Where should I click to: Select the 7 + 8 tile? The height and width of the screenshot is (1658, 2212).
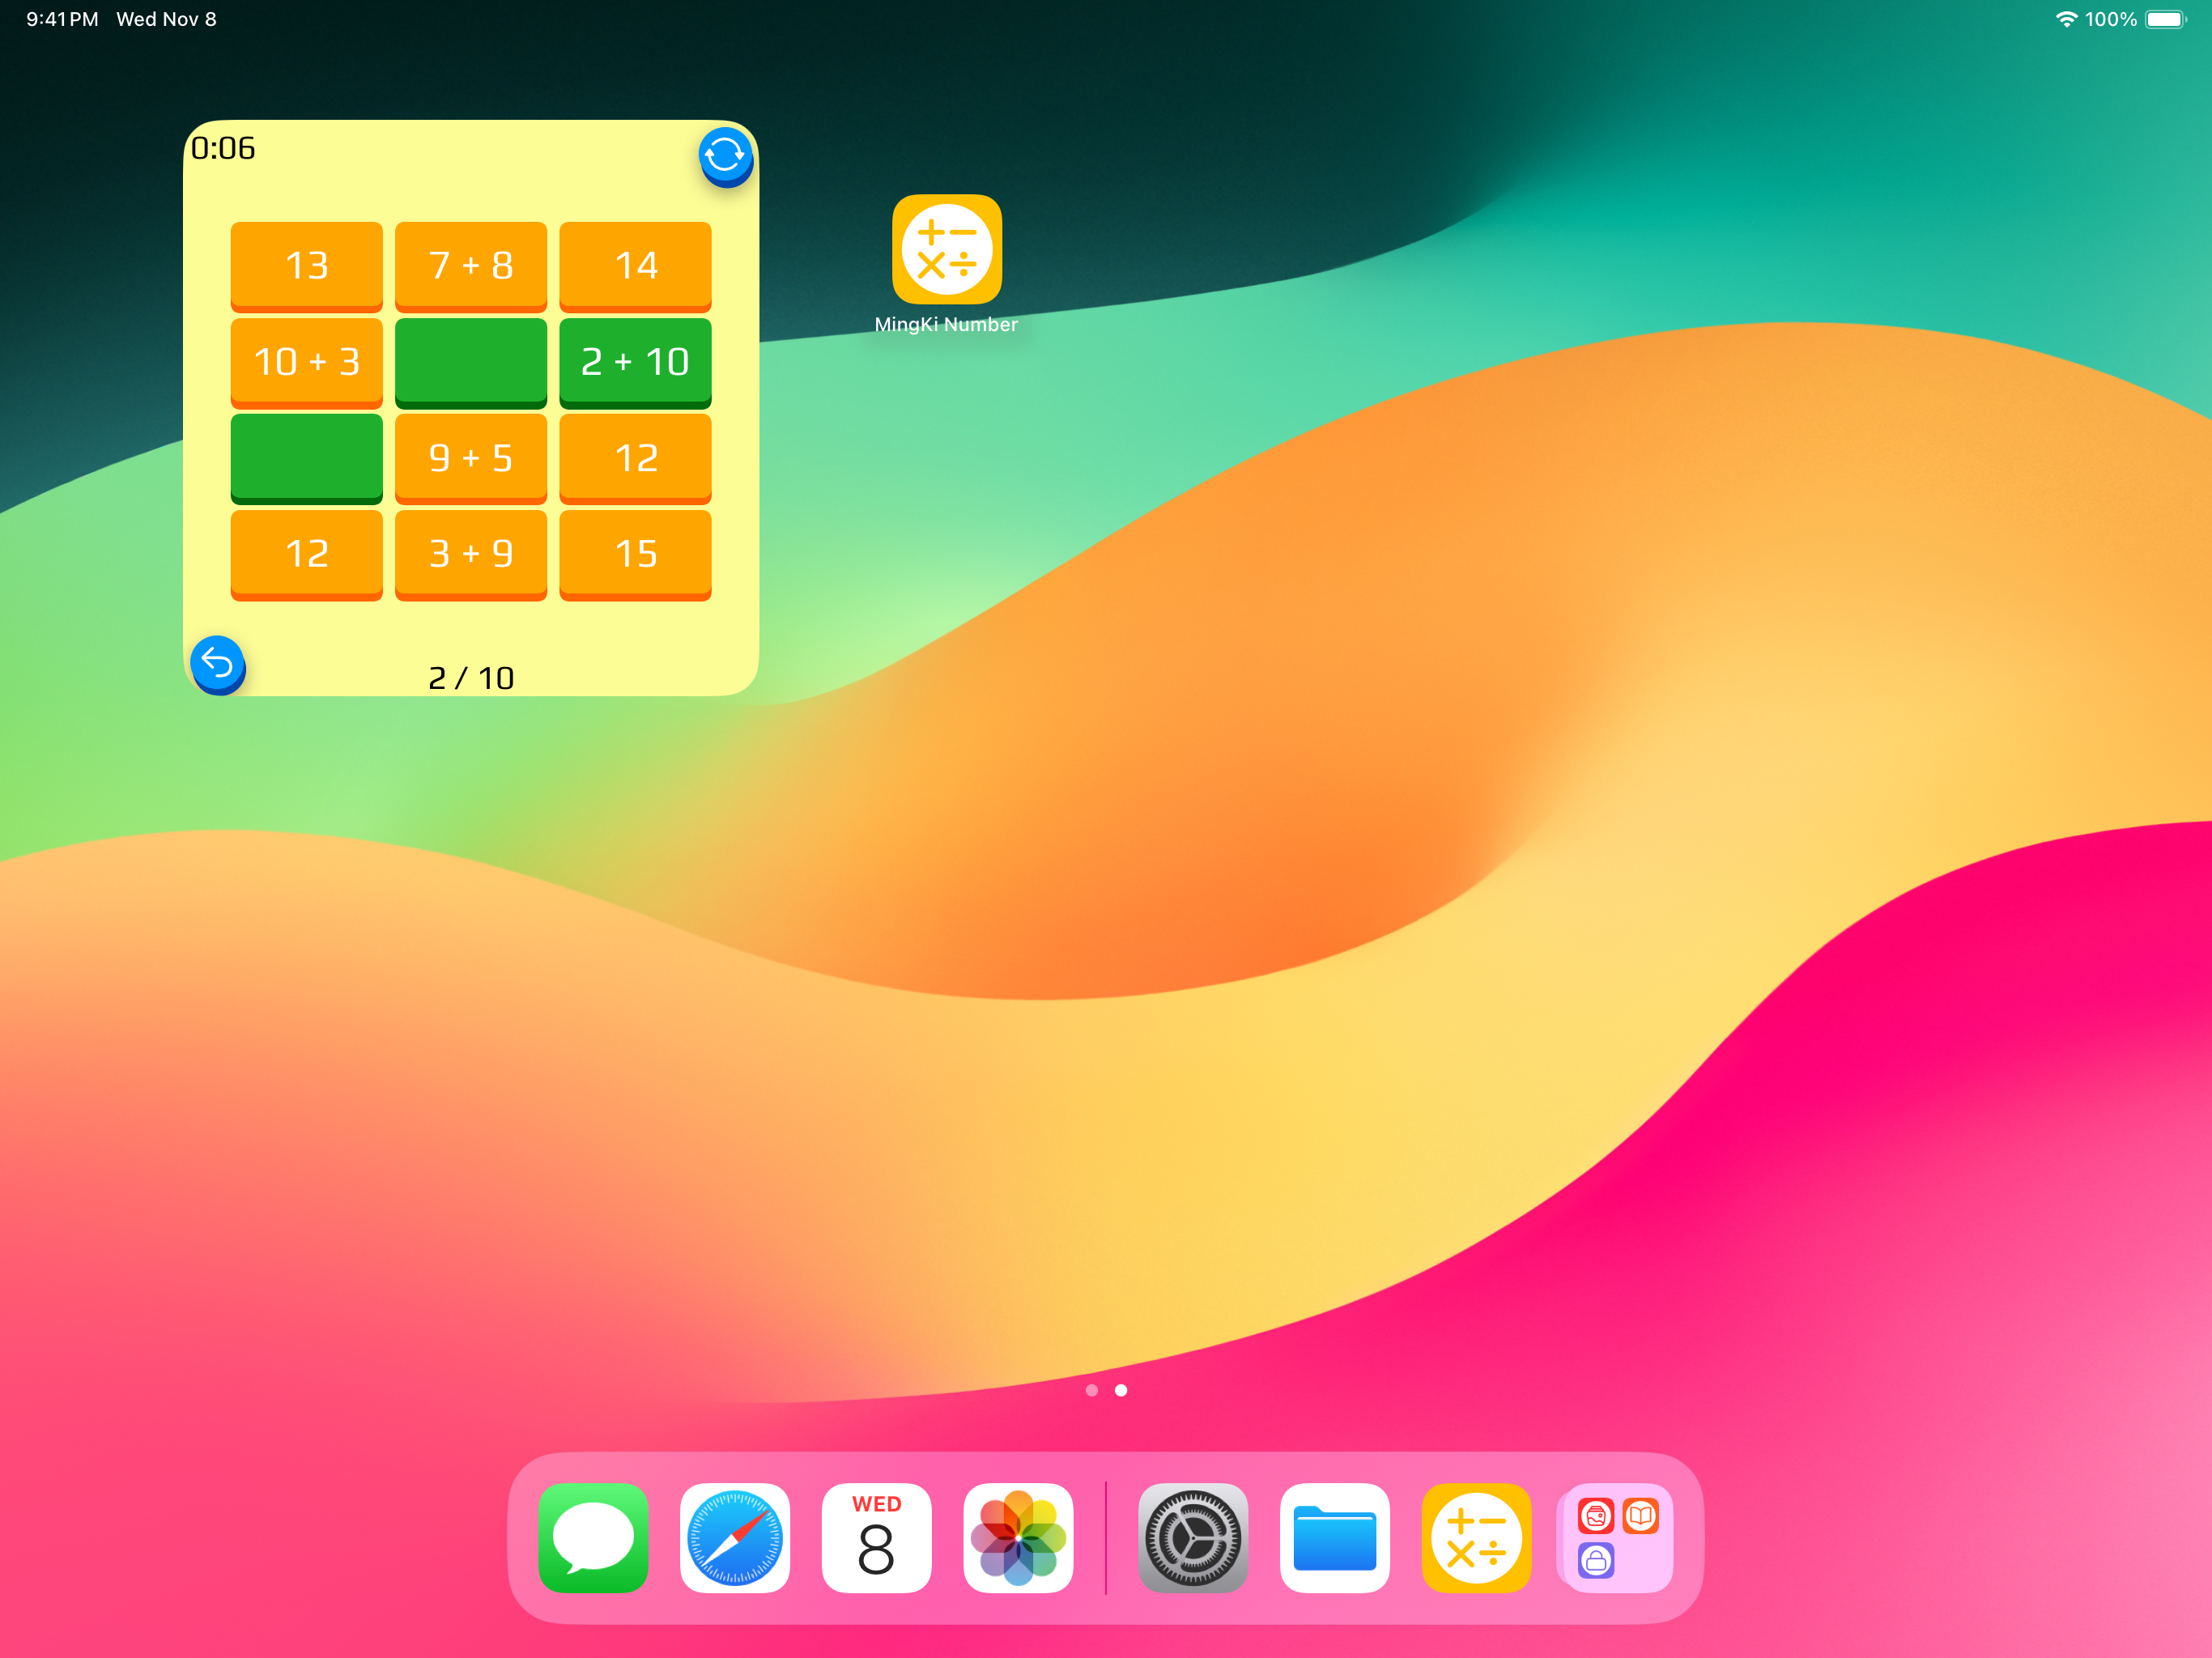coord(471,266)
